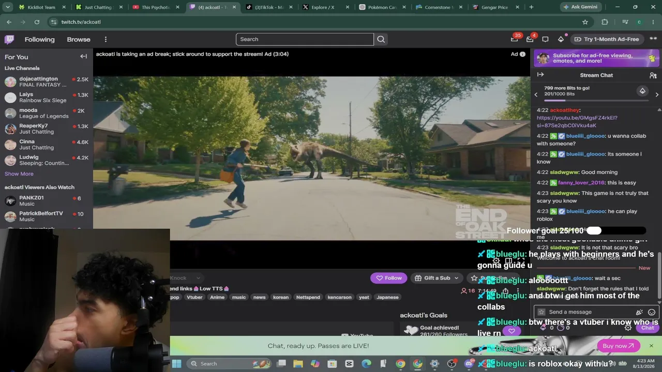
Task: Open a new browser tab
Action: pyautogui.click(x=531, y=7)
